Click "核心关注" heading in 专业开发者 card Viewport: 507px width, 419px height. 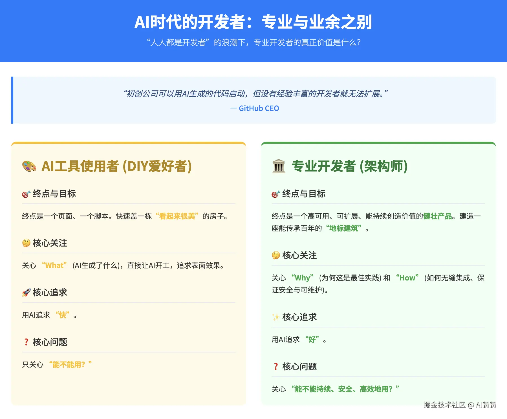299,255
